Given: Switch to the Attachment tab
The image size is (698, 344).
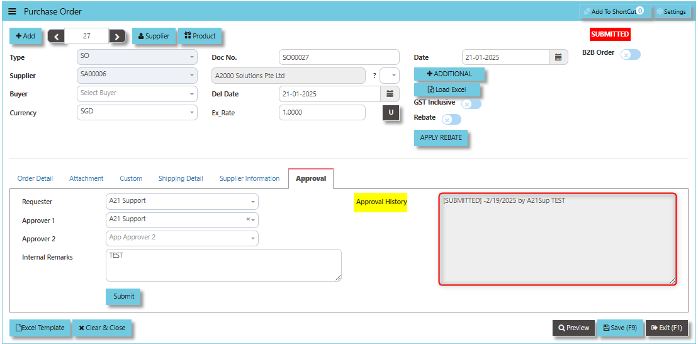Looking at the screenshot, I should point(86,178).
